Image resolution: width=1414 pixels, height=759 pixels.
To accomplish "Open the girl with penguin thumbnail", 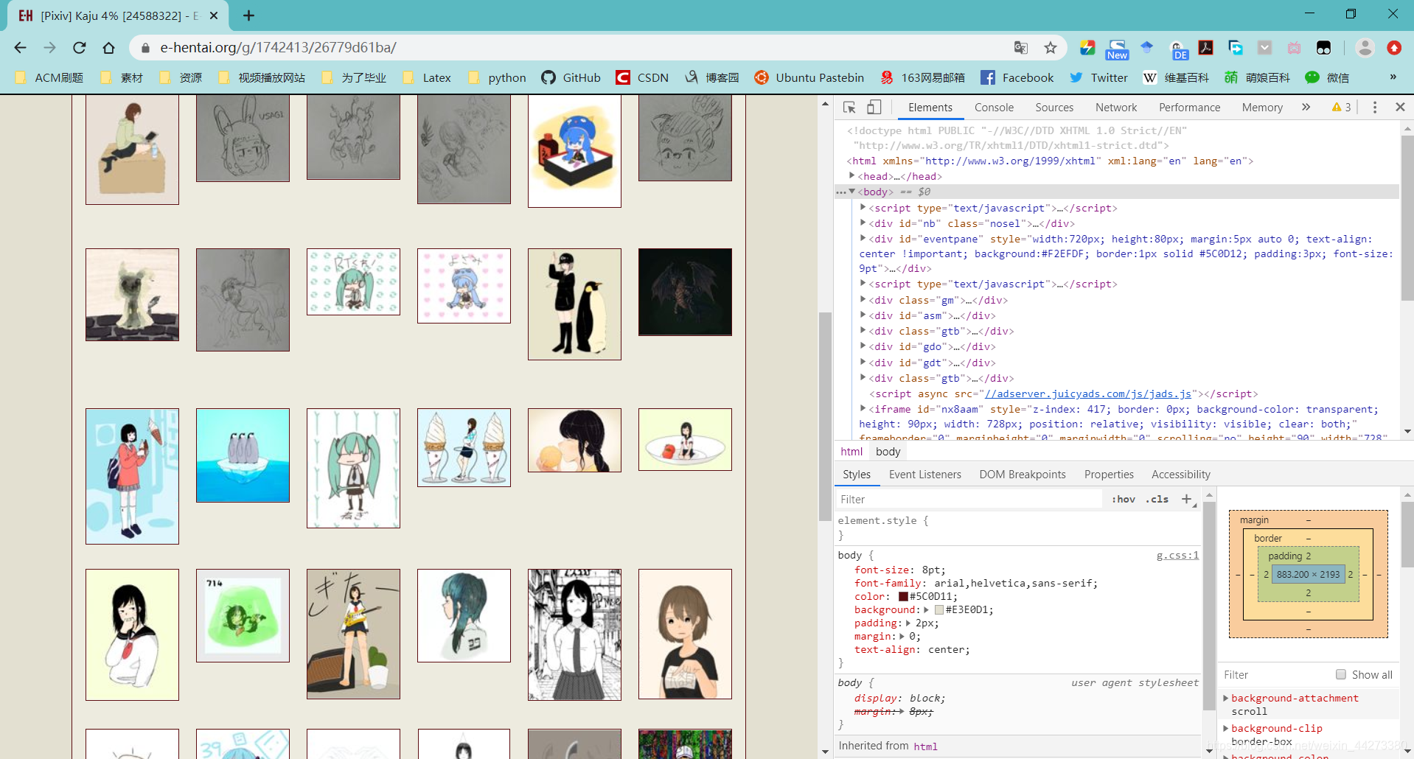I will [x=574, y=304].
